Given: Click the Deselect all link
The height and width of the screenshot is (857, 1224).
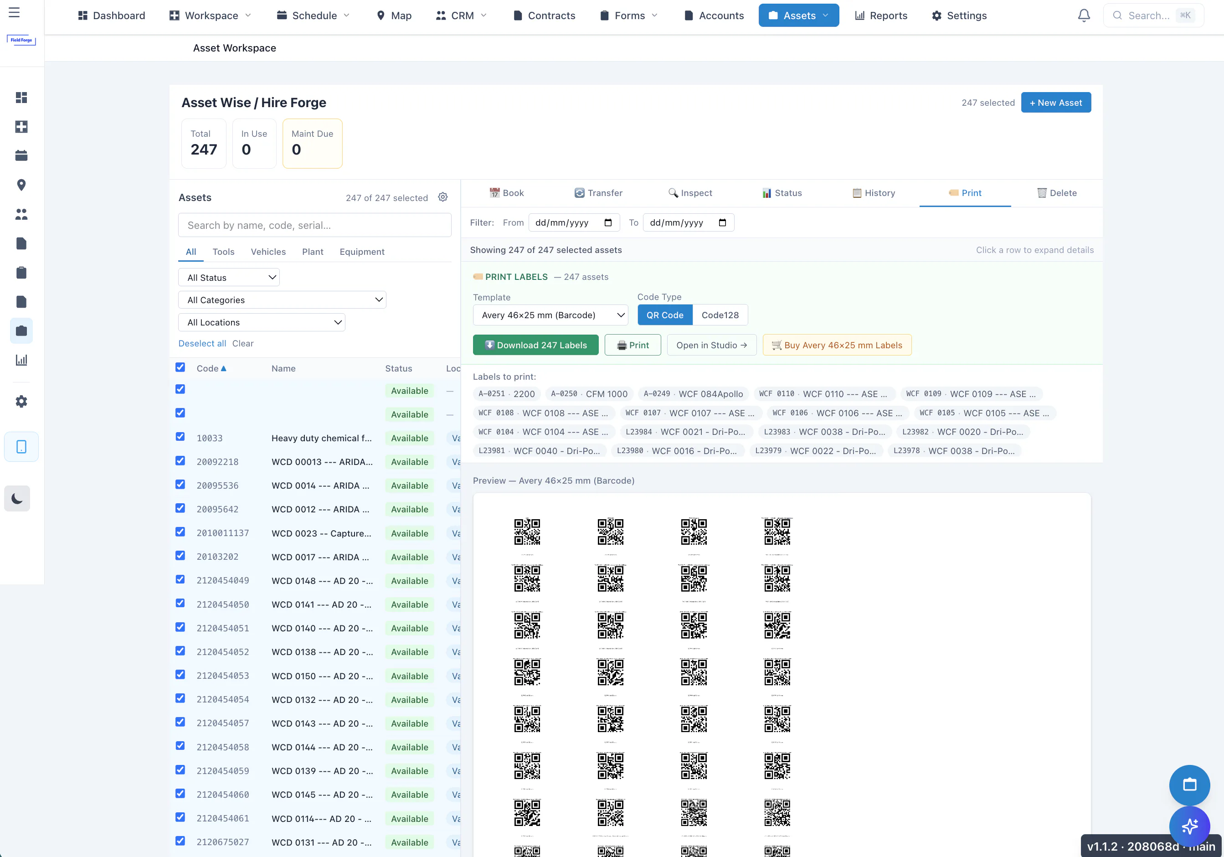Looking at the screenshot, I should coord(202,344).
